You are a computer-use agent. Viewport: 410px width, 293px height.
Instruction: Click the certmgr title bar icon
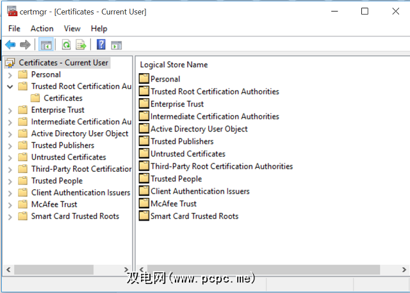(12, 11)
